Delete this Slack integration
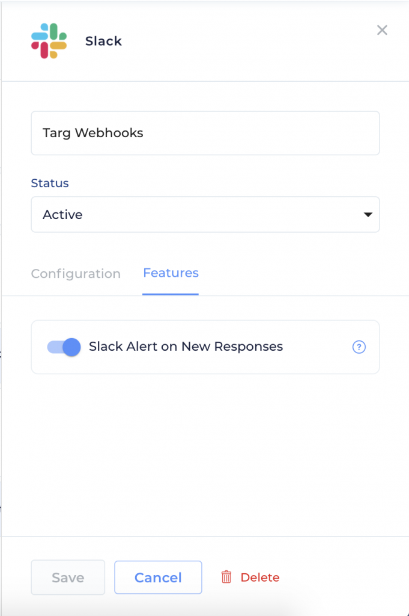 tap(250, 577)
